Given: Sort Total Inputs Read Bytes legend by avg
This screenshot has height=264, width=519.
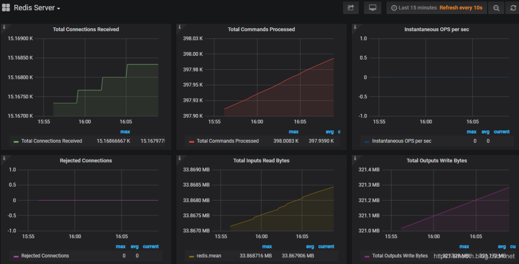Looking at the screenshot, I should 310,246.
